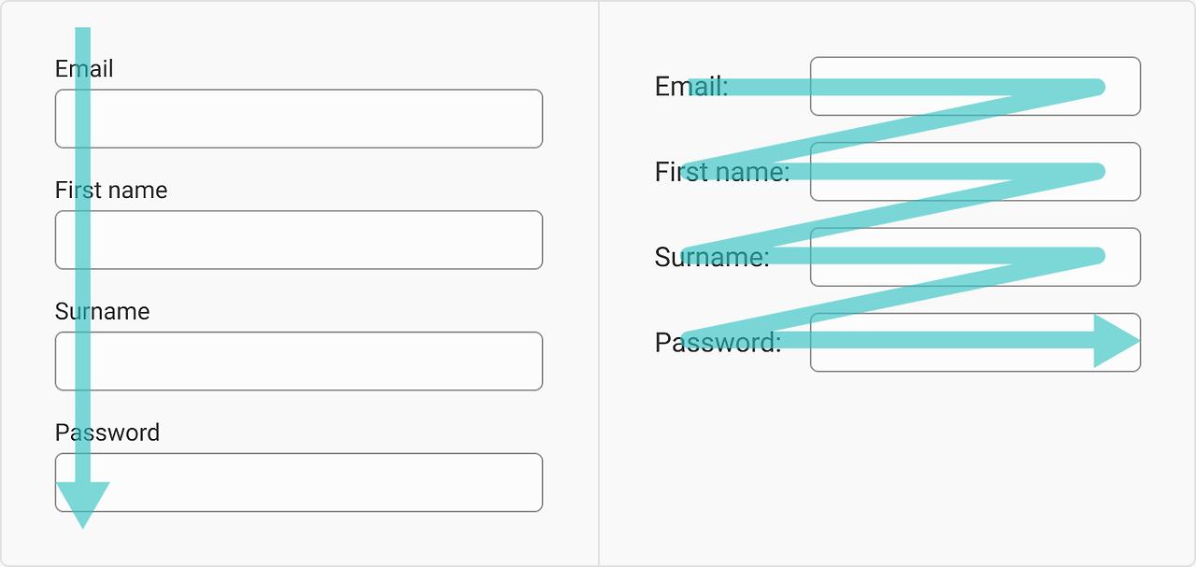1196x567 pixels.
Task: Click the 'Password:' label with a colon
Action: (718, 343)
